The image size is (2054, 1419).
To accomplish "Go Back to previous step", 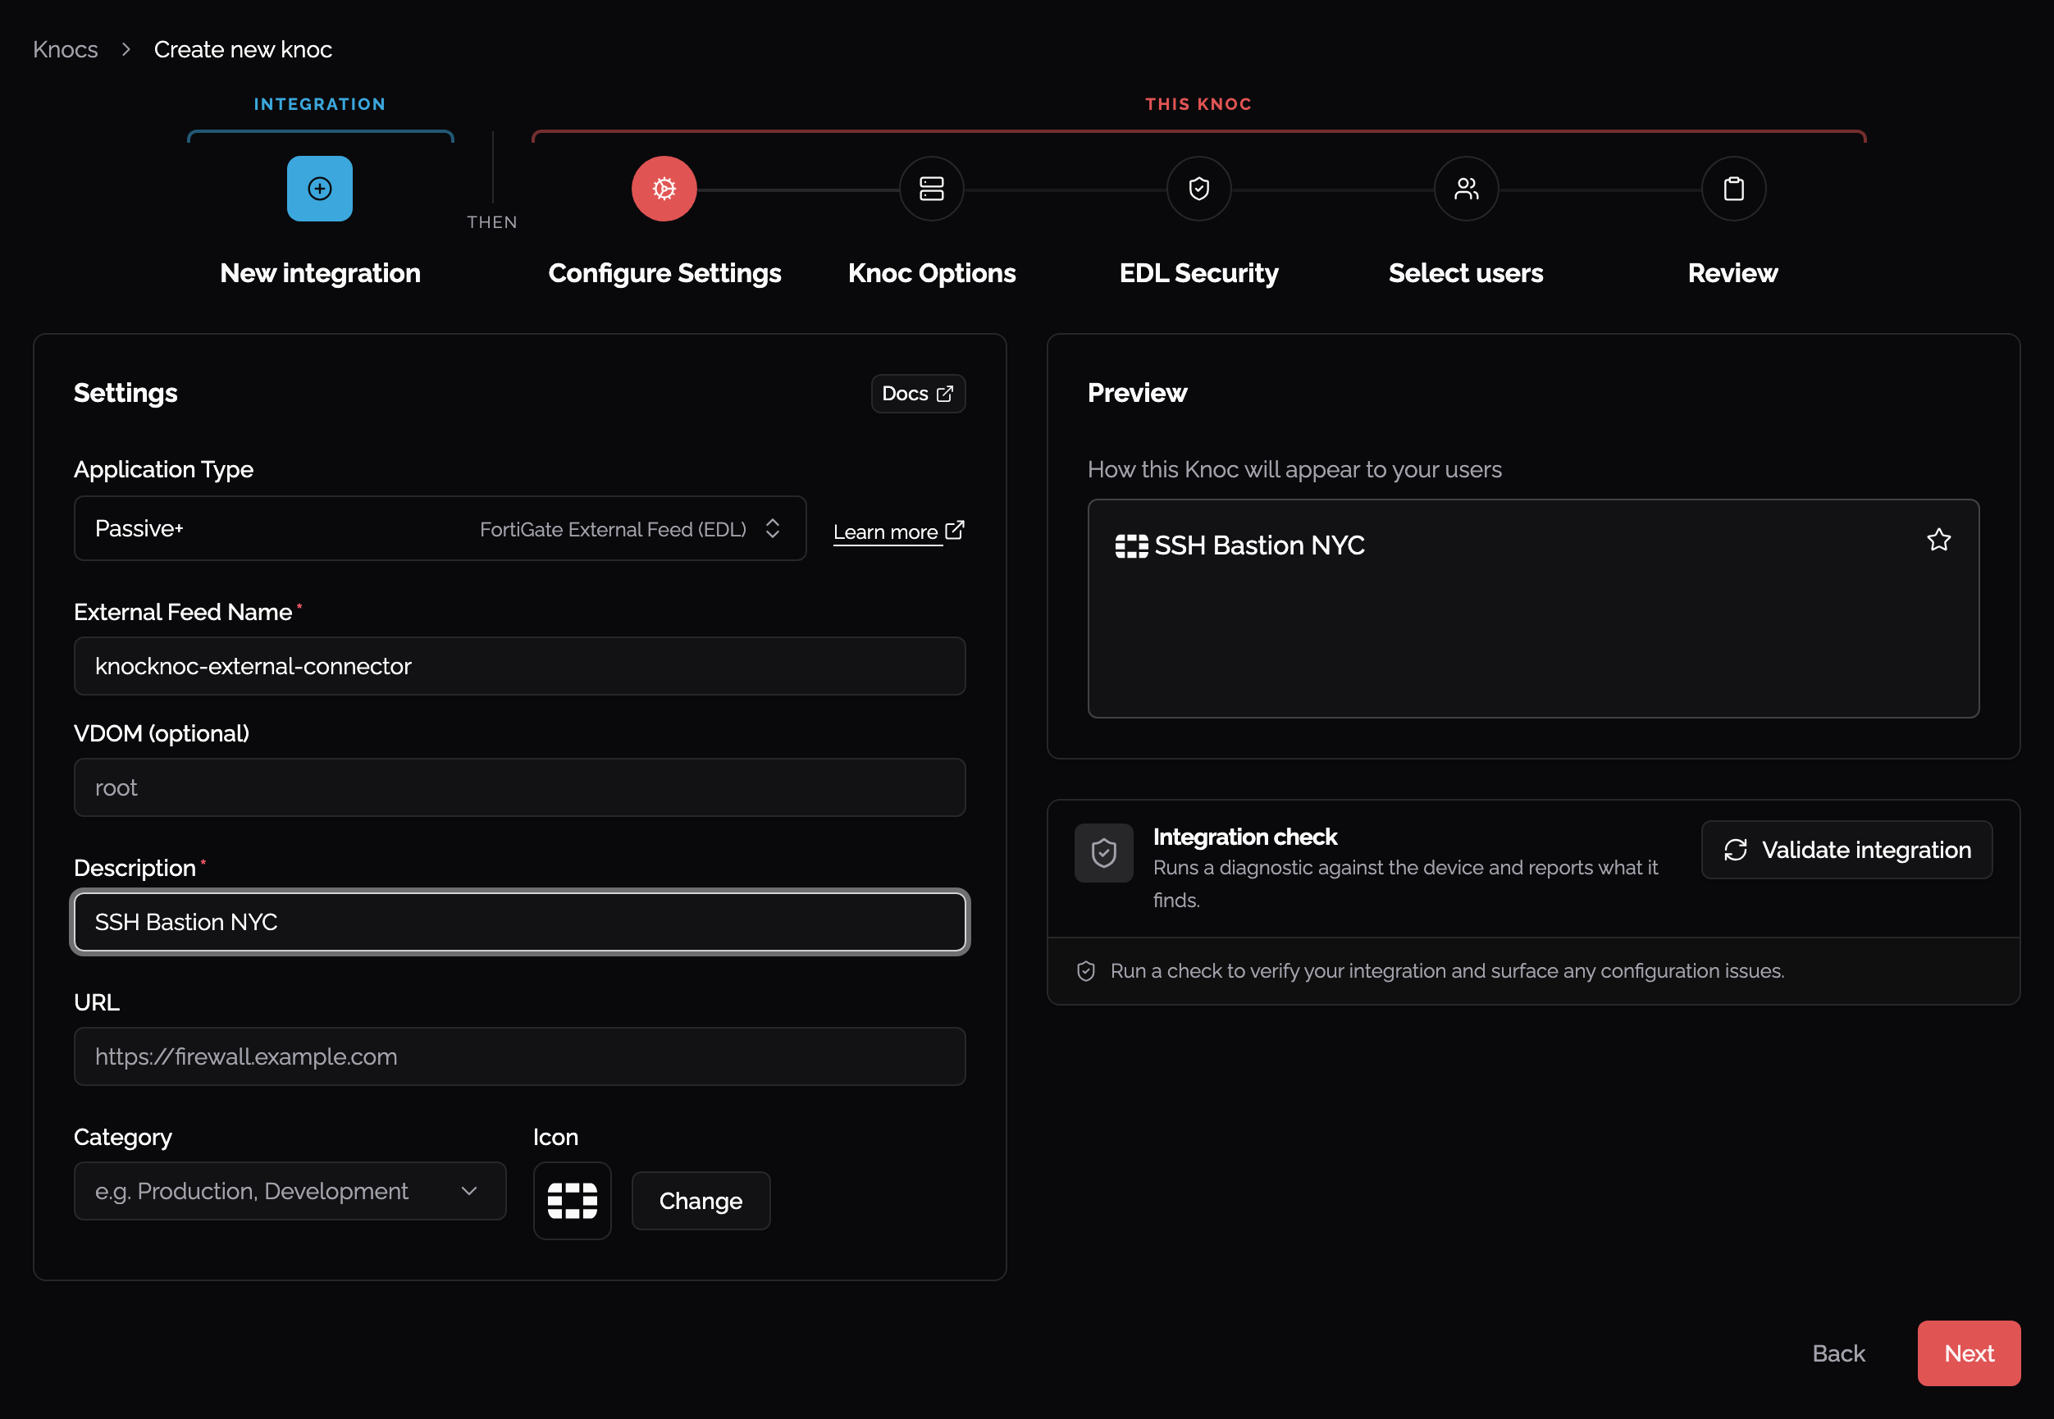I will [x=1838, y=1353].
